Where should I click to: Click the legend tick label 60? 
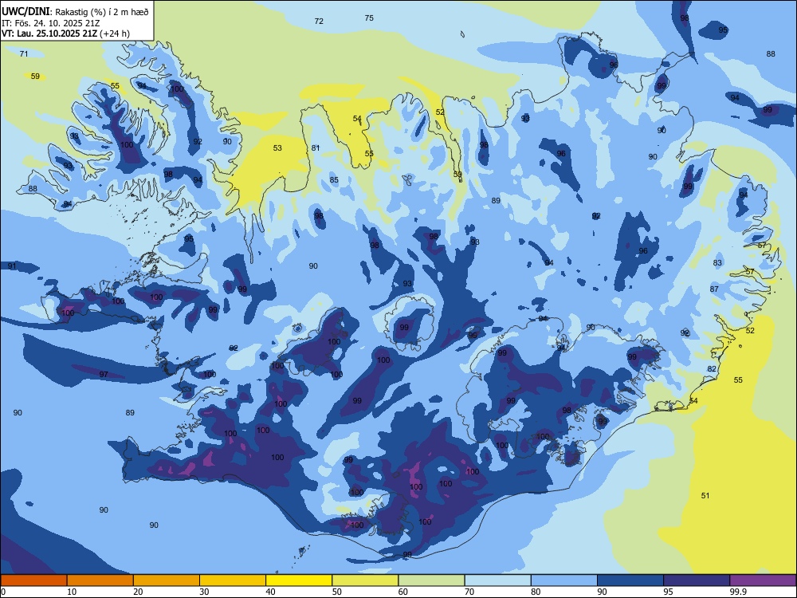point(403,592)
